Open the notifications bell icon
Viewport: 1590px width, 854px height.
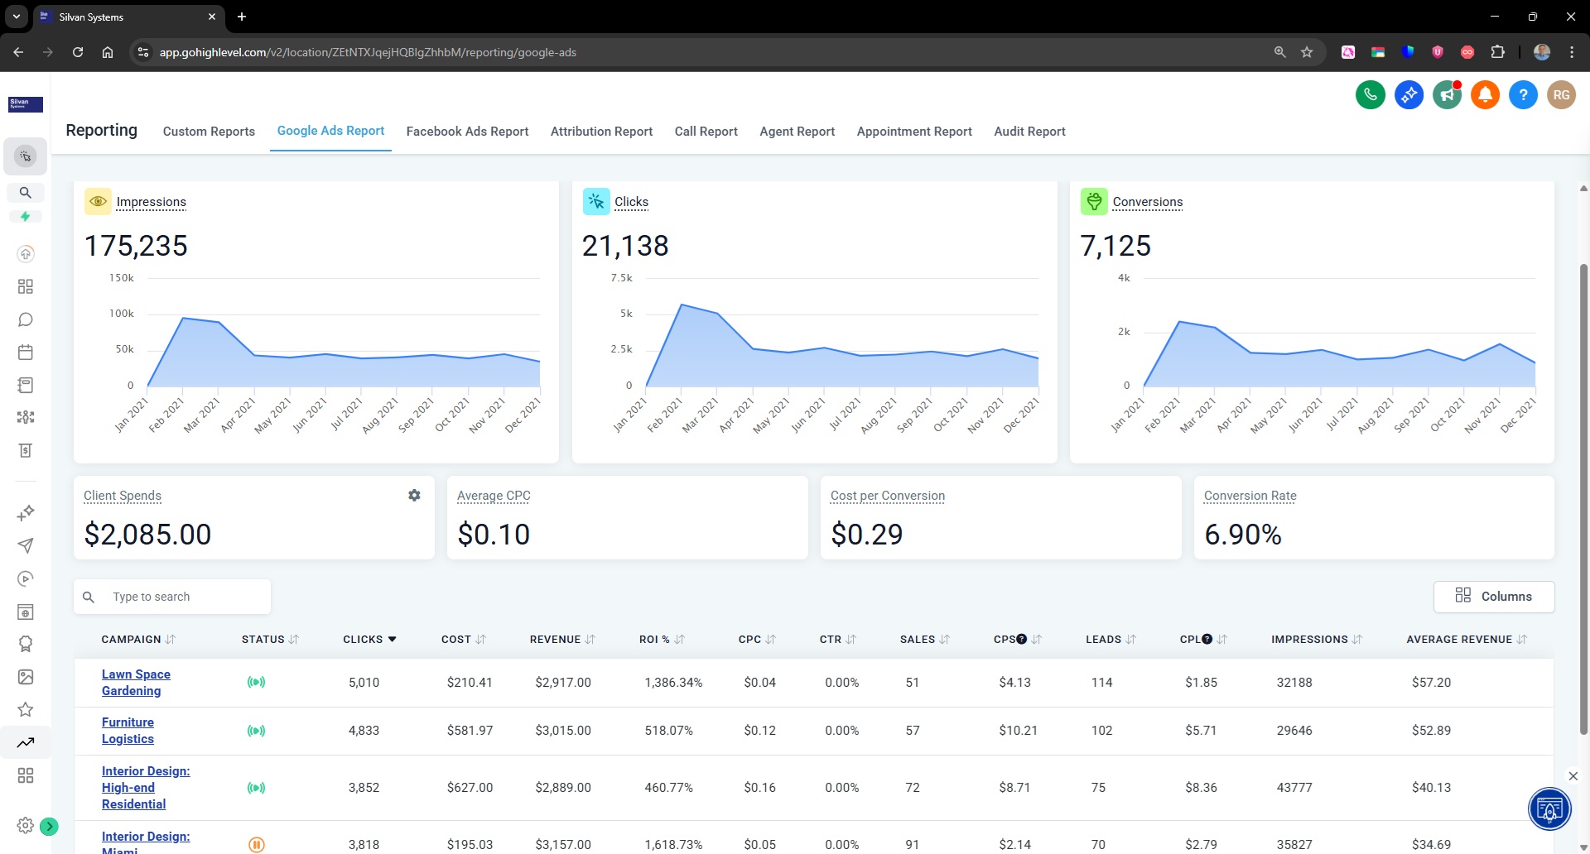pos(1485,95)
